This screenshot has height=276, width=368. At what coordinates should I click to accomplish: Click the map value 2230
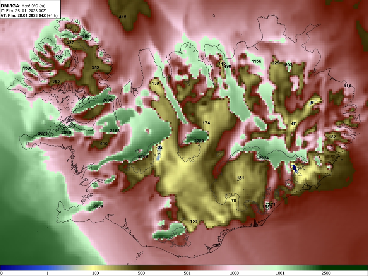point(98,206)
